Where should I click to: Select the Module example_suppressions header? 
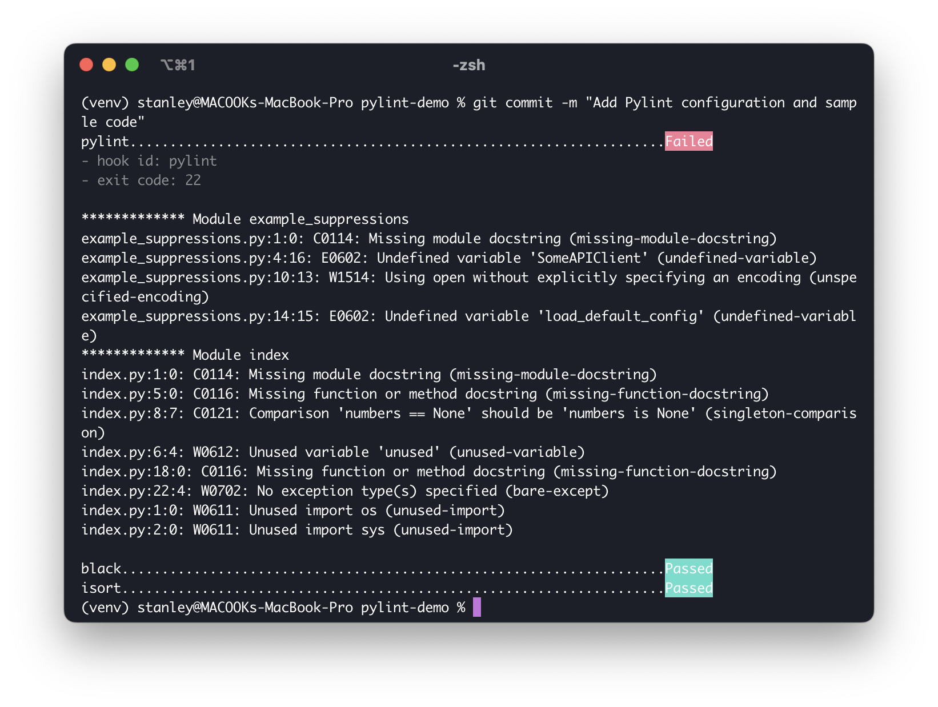pos(244,219)
